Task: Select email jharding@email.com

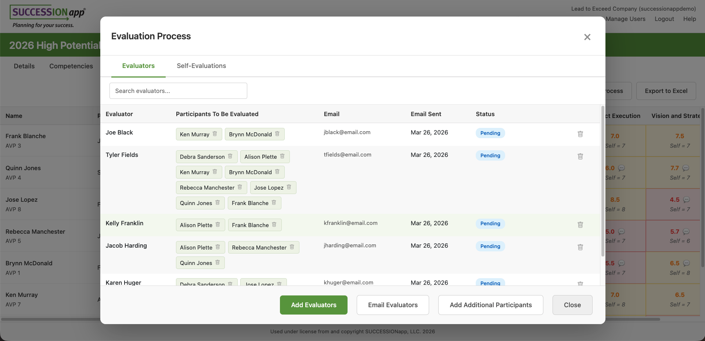Action: [x=350, y=245]
